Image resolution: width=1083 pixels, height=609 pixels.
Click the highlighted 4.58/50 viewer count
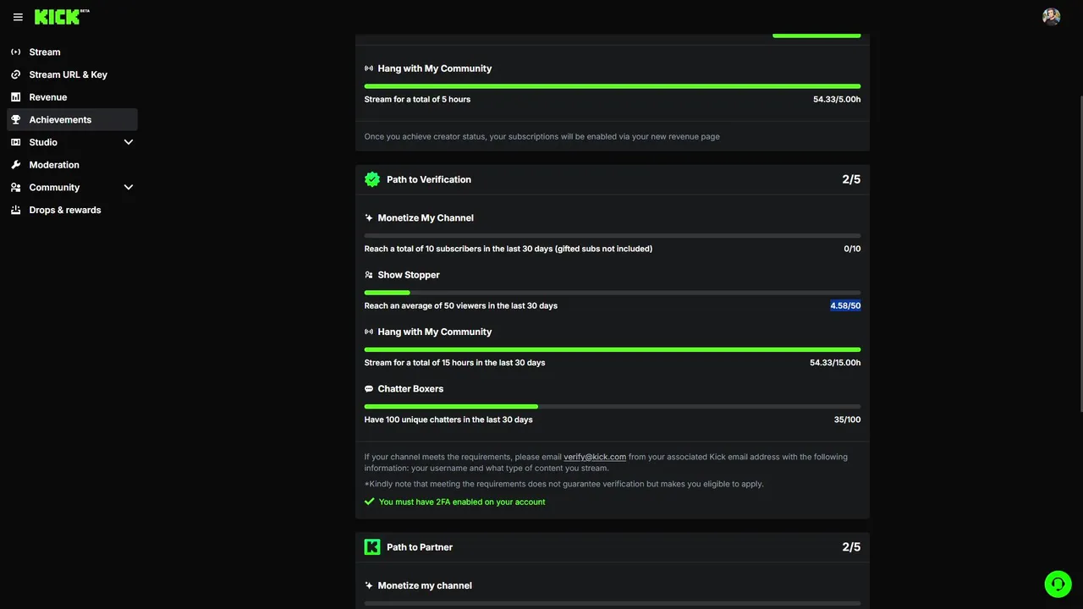click(x=845, y=306)
